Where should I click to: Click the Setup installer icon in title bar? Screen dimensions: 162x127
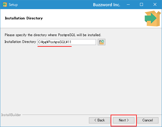click(x=5, y=4)
